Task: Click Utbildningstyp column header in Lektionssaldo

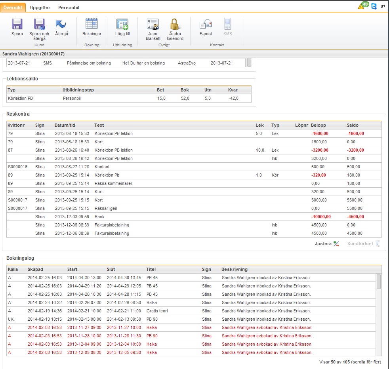Action: tap(78, 90)
